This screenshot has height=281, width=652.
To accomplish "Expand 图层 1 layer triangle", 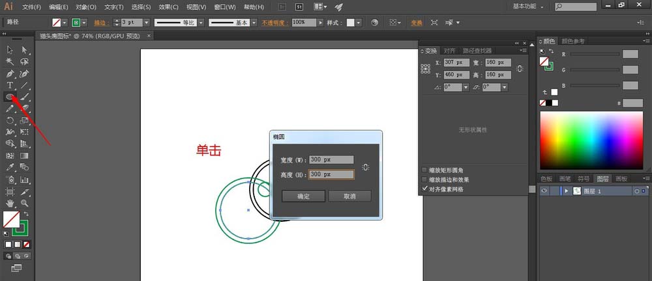I will (567, 191).
